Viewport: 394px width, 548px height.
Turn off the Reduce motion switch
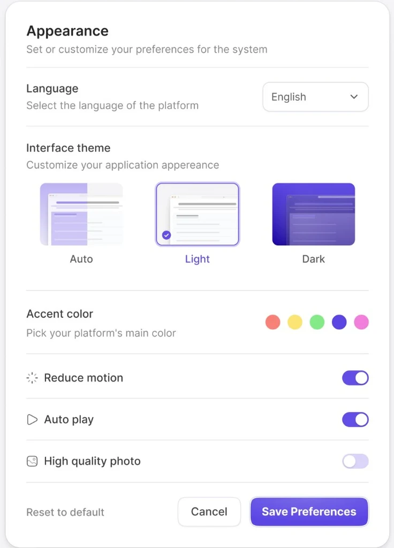coord(355,378)
